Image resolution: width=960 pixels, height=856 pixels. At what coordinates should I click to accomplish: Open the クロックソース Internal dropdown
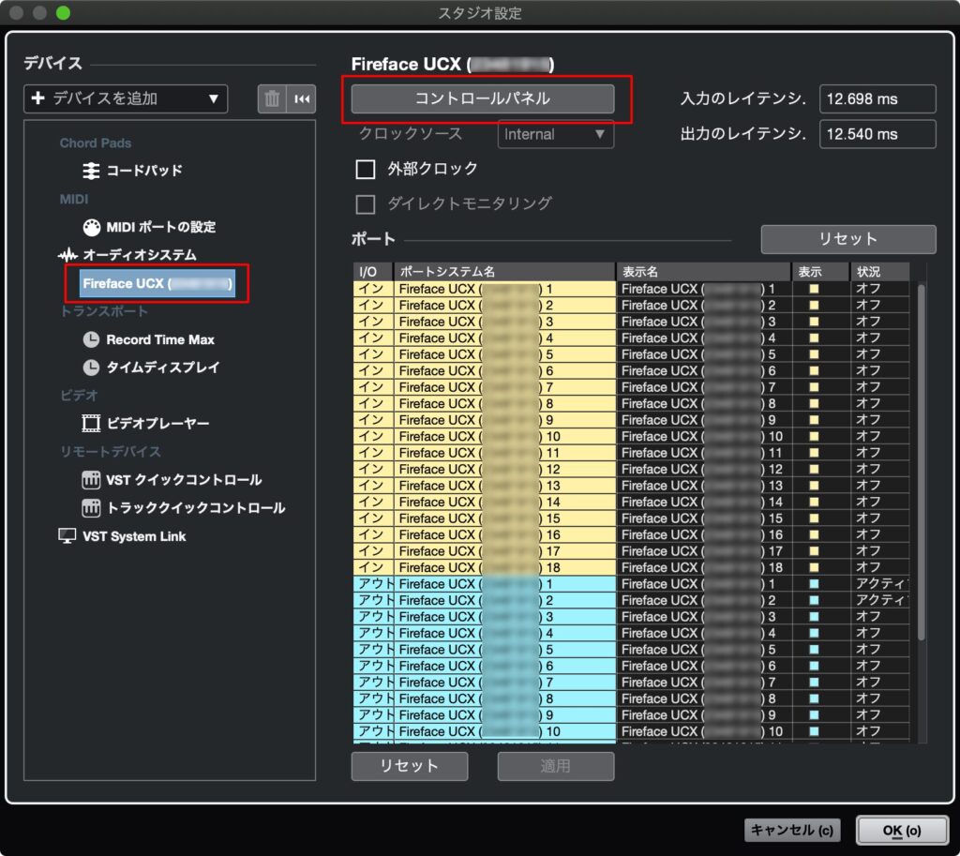click(x=554, y=134)
